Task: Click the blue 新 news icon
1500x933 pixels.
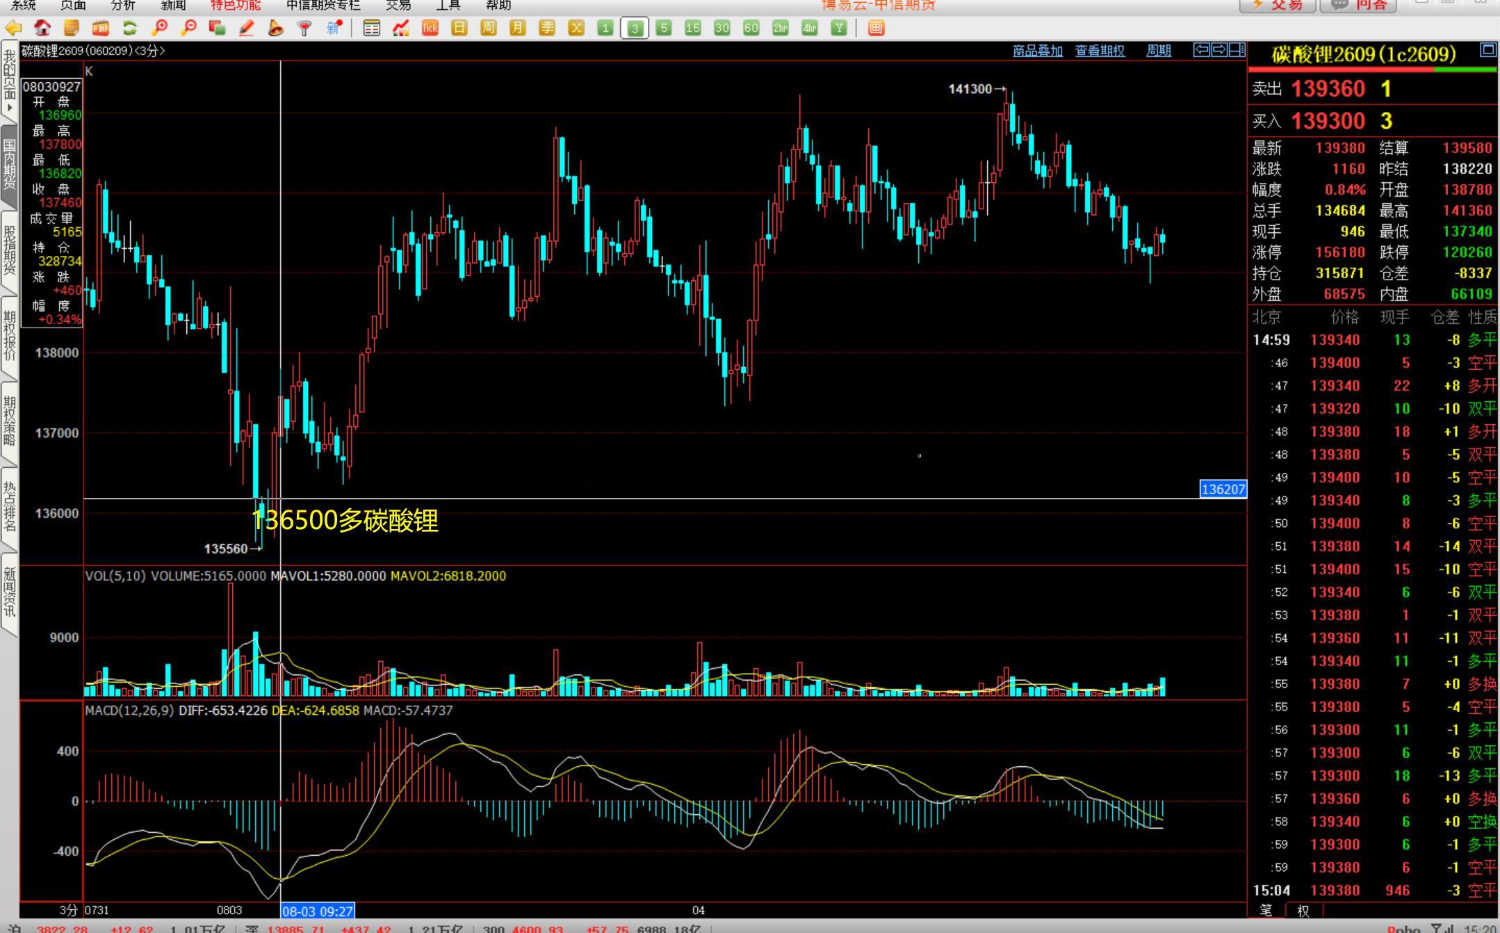Action: coord(334,28)
